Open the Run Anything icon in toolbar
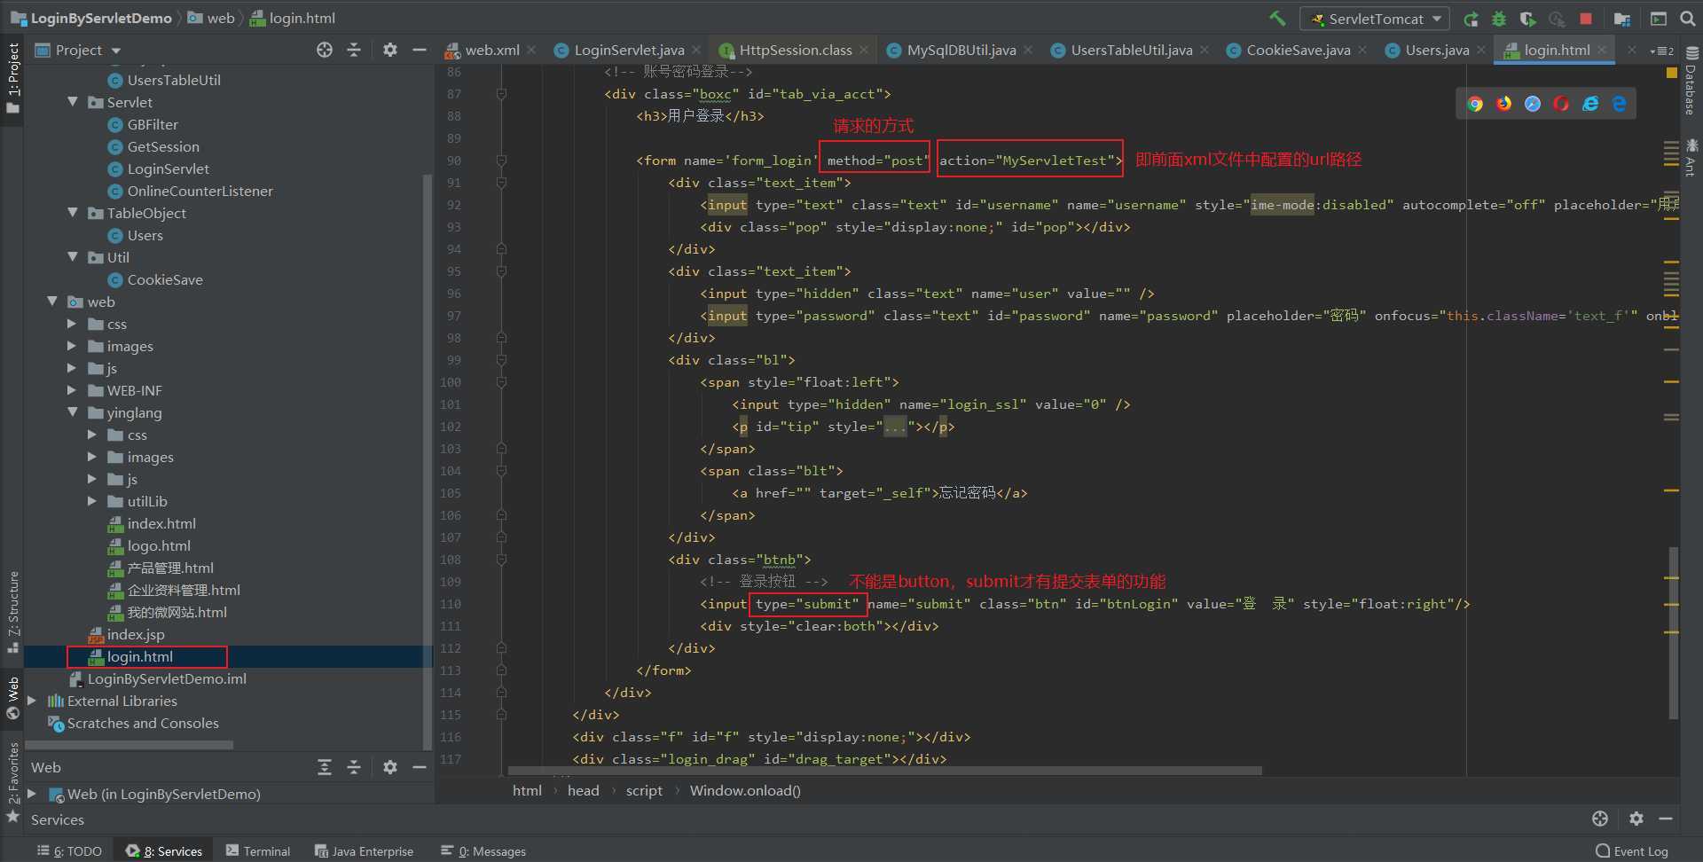Viewport: 1703px width, 862px height. click(1659, 19)
